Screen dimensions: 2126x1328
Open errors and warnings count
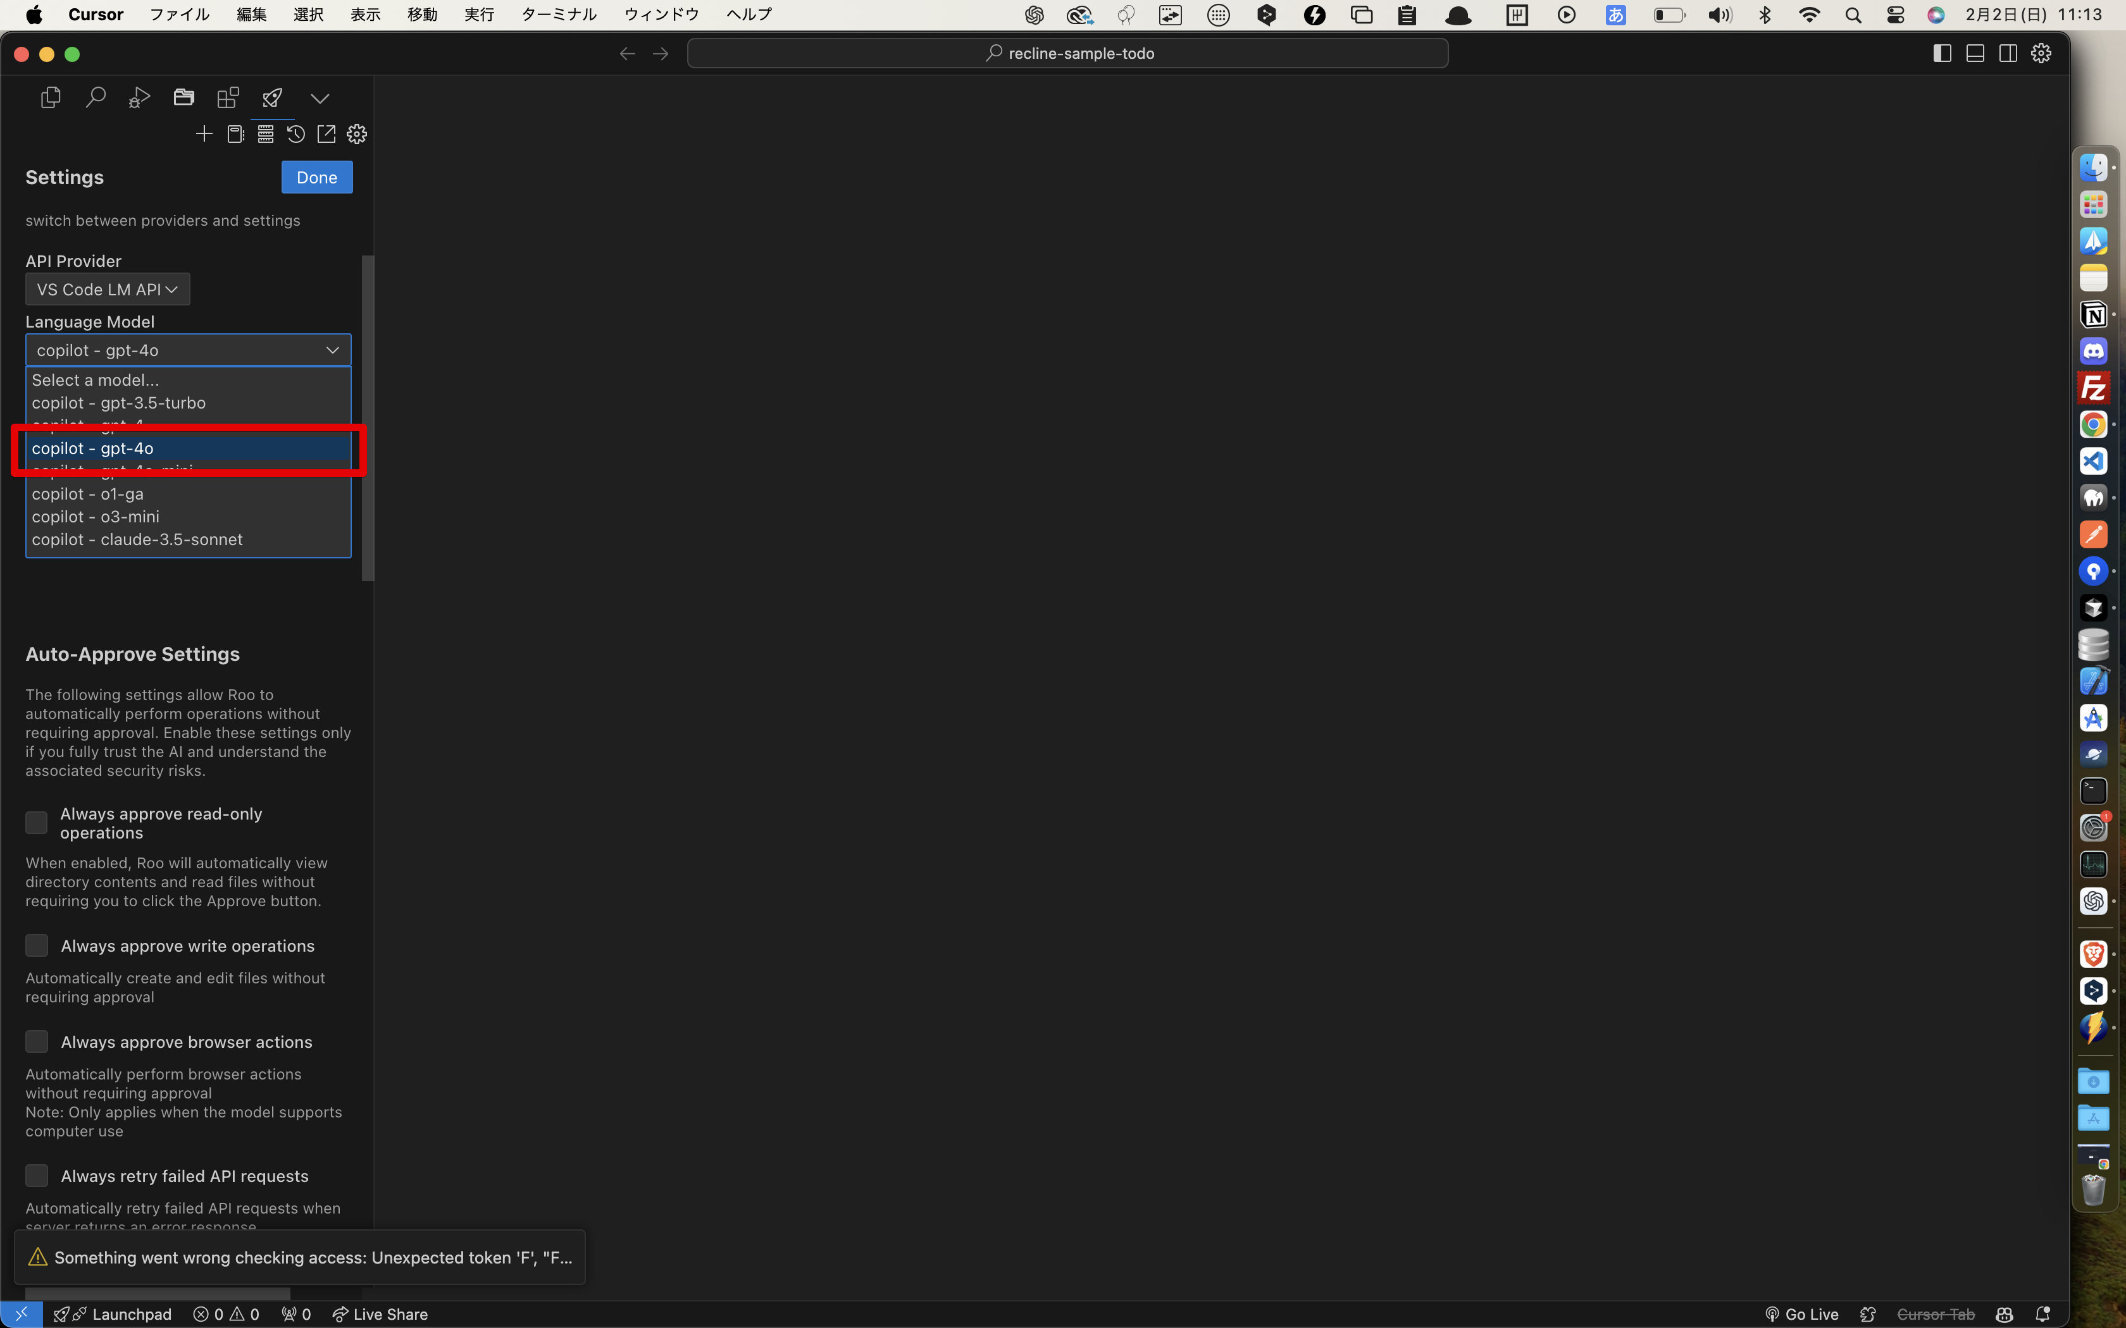tap(226, 1314)
